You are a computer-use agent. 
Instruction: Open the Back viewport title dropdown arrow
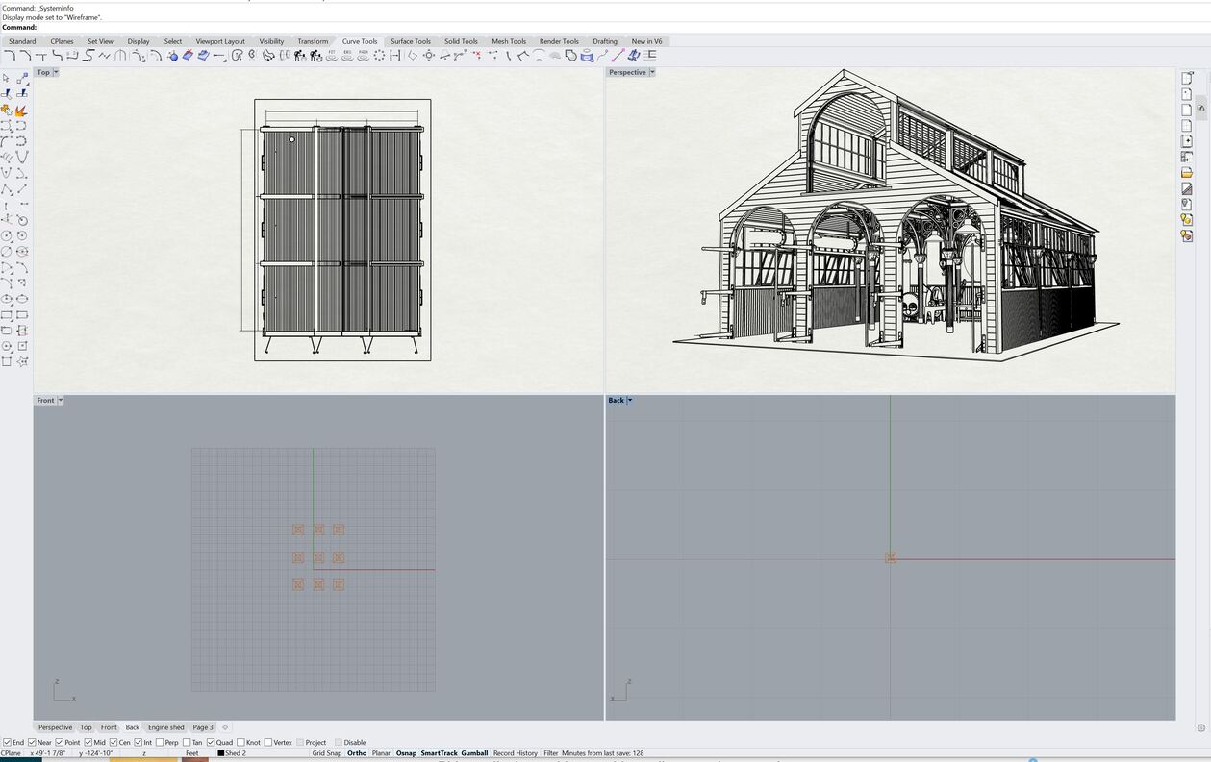tap(630, 400)
